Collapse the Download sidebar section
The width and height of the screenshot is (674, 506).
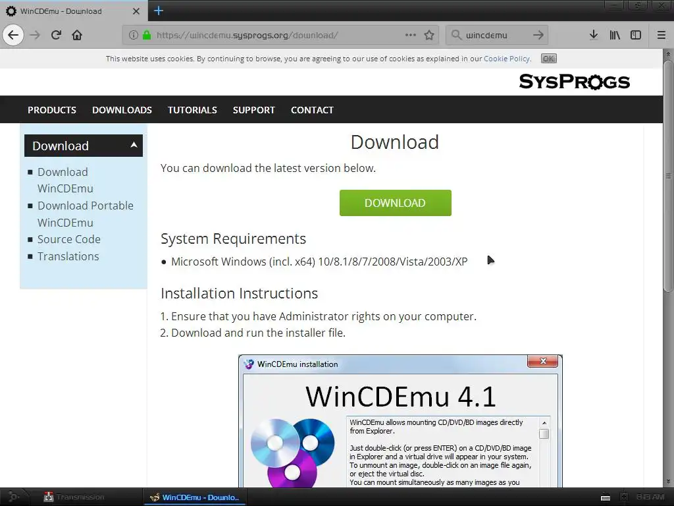[84, 146]
